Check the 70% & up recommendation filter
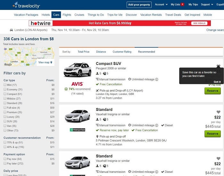Image resolution: width=224 pixels, height=176 pixels. 5,142
